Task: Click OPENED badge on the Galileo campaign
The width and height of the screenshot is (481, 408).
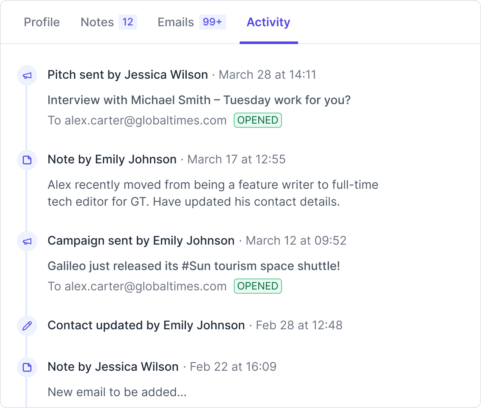Action: [257, 286]
